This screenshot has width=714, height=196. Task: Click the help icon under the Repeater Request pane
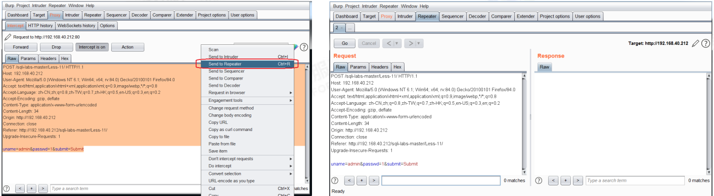pyautogui.click(x=335, y=180)
